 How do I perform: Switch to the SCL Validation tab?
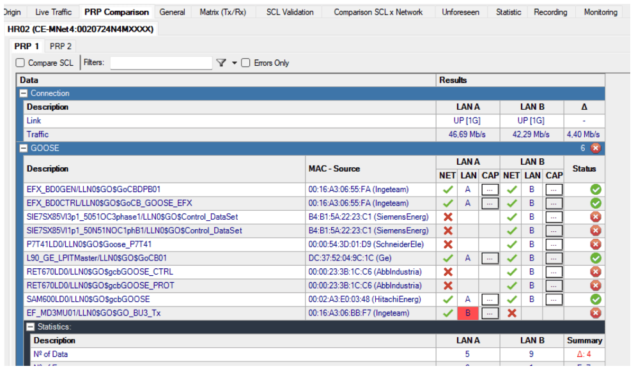[x=290, y=12]
